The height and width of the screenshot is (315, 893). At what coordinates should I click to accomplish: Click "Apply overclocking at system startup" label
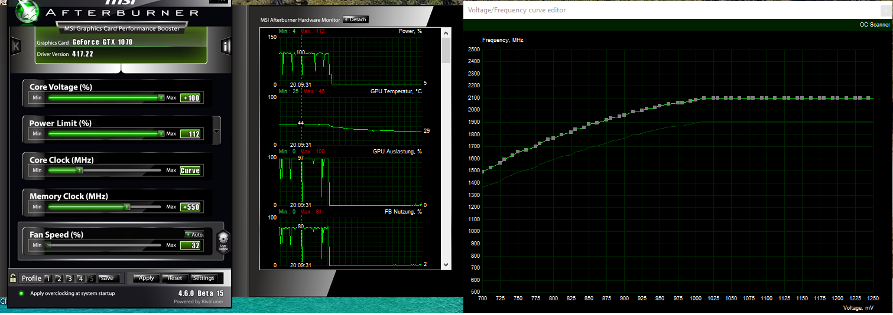point(73,293)
